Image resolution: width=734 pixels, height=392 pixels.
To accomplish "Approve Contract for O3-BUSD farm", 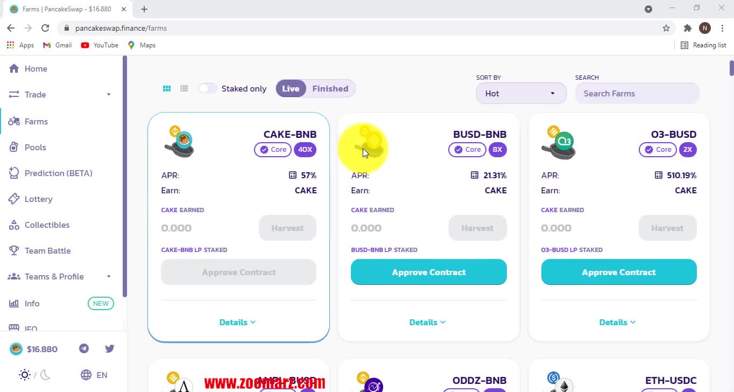I will coord(619,272).
